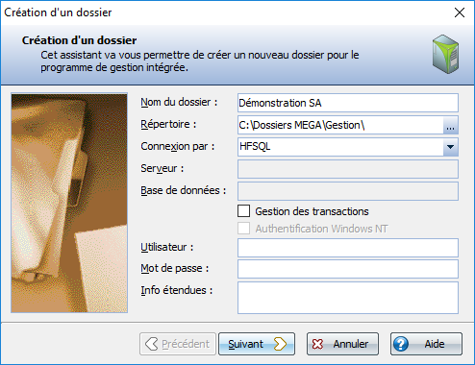Open the HFSQL connection combo box
The height and width of the screenshot is (365, 475).
coord(348,147)
